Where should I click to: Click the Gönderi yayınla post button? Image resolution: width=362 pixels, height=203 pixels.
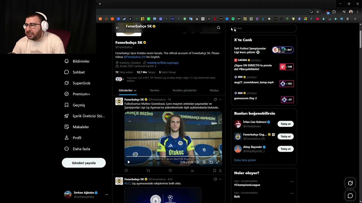pyautogui.click(x=84, y=163)
